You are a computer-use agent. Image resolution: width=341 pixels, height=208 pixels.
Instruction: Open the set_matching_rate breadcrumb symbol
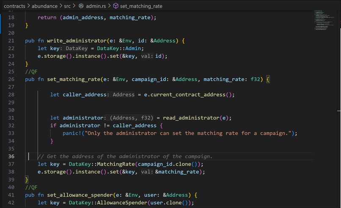[141, 6]
